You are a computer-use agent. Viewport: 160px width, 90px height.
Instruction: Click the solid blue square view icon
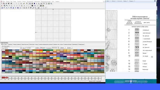click(34, 3)
